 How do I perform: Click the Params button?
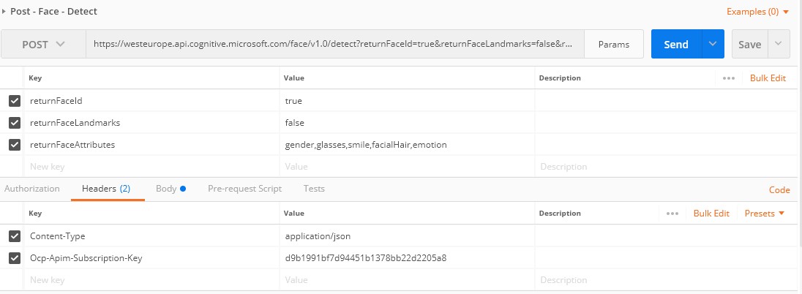[x=613, y=44]
